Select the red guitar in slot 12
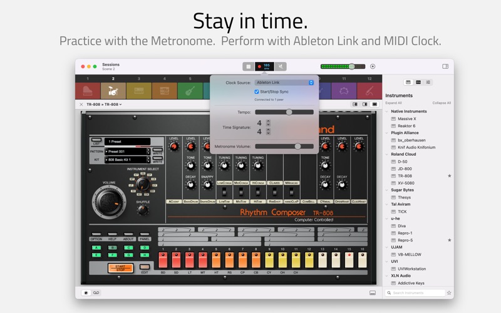The image size is (501, 313). 369,91
